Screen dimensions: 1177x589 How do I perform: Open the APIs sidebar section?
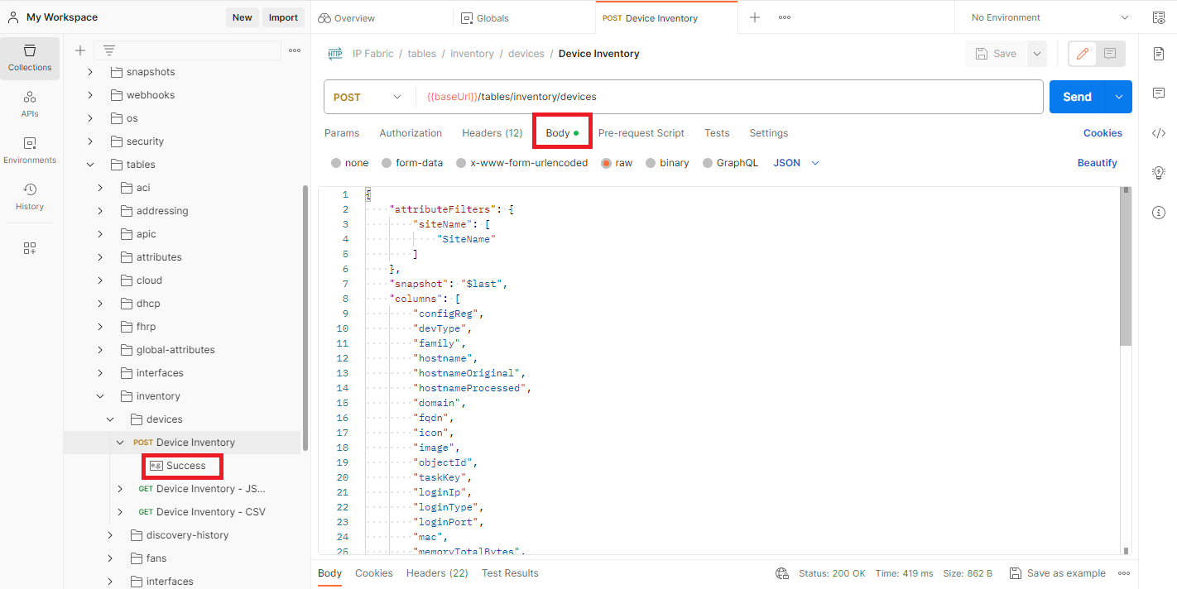pyautogui.click(x=30, y=104)
